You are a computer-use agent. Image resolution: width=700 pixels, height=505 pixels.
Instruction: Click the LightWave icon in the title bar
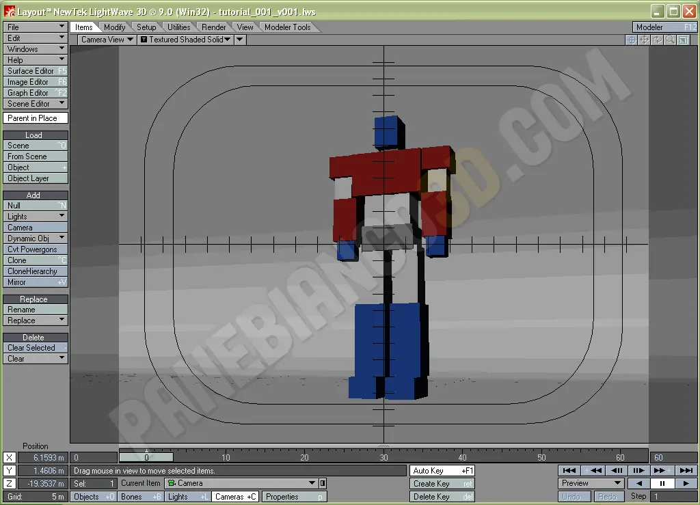click(10, 11)
